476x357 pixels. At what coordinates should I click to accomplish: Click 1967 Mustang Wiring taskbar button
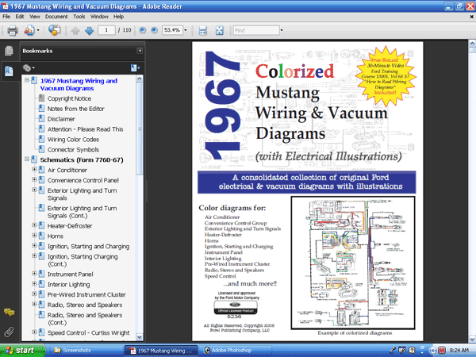(x=161, y=351)
